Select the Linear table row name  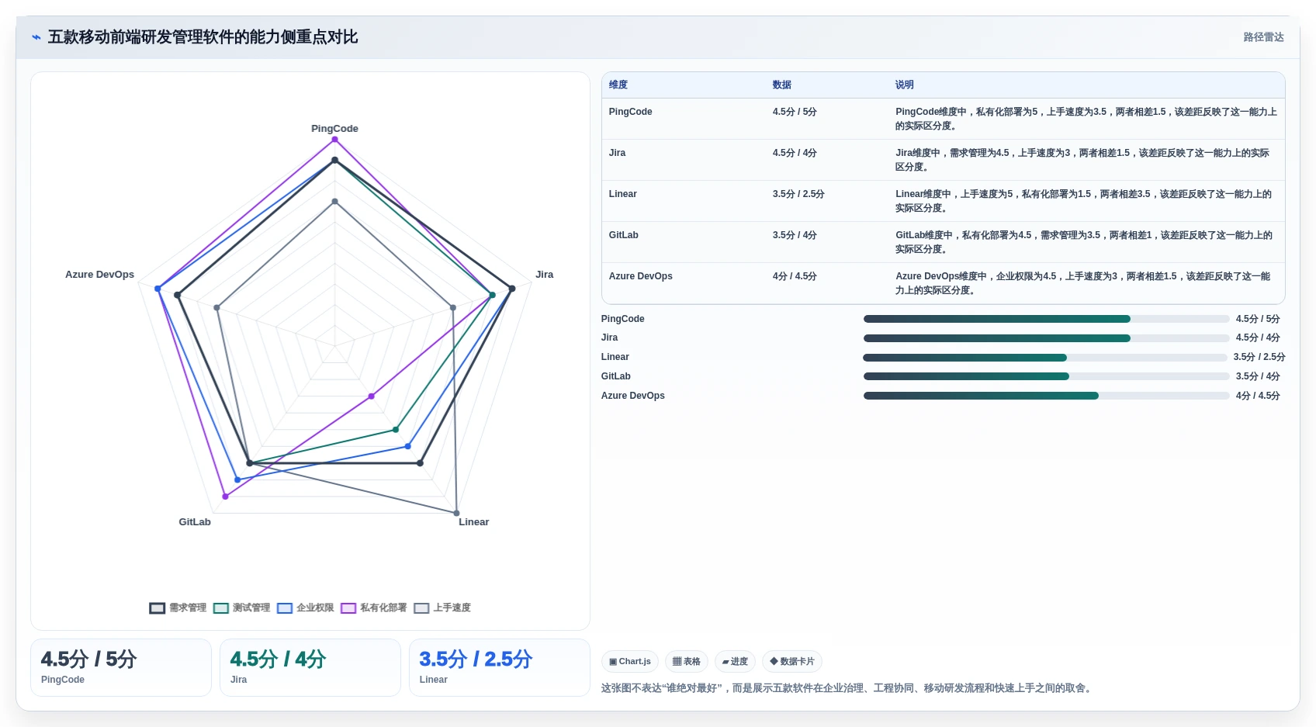click(622, 194)
